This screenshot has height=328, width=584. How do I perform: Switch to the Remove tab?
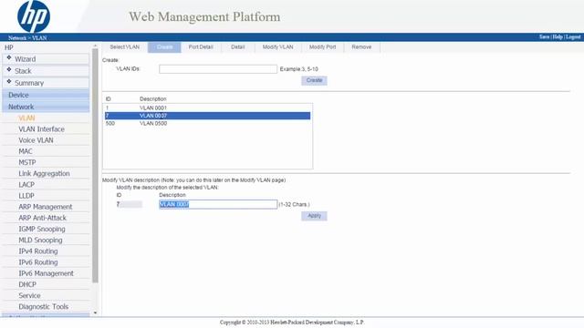coord(361,47)
